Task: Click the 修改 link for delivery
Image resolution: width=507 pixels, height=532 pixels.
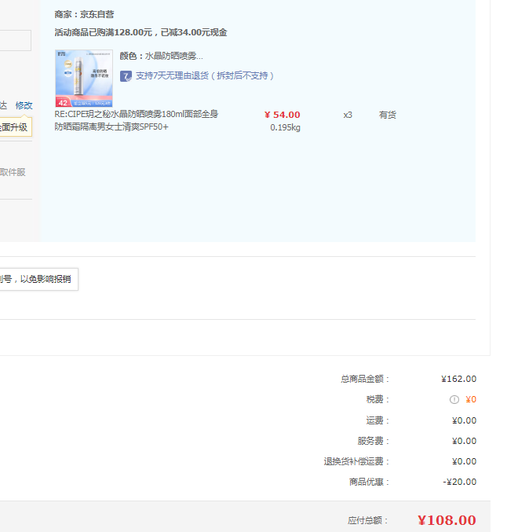Action: pos(24,105)
